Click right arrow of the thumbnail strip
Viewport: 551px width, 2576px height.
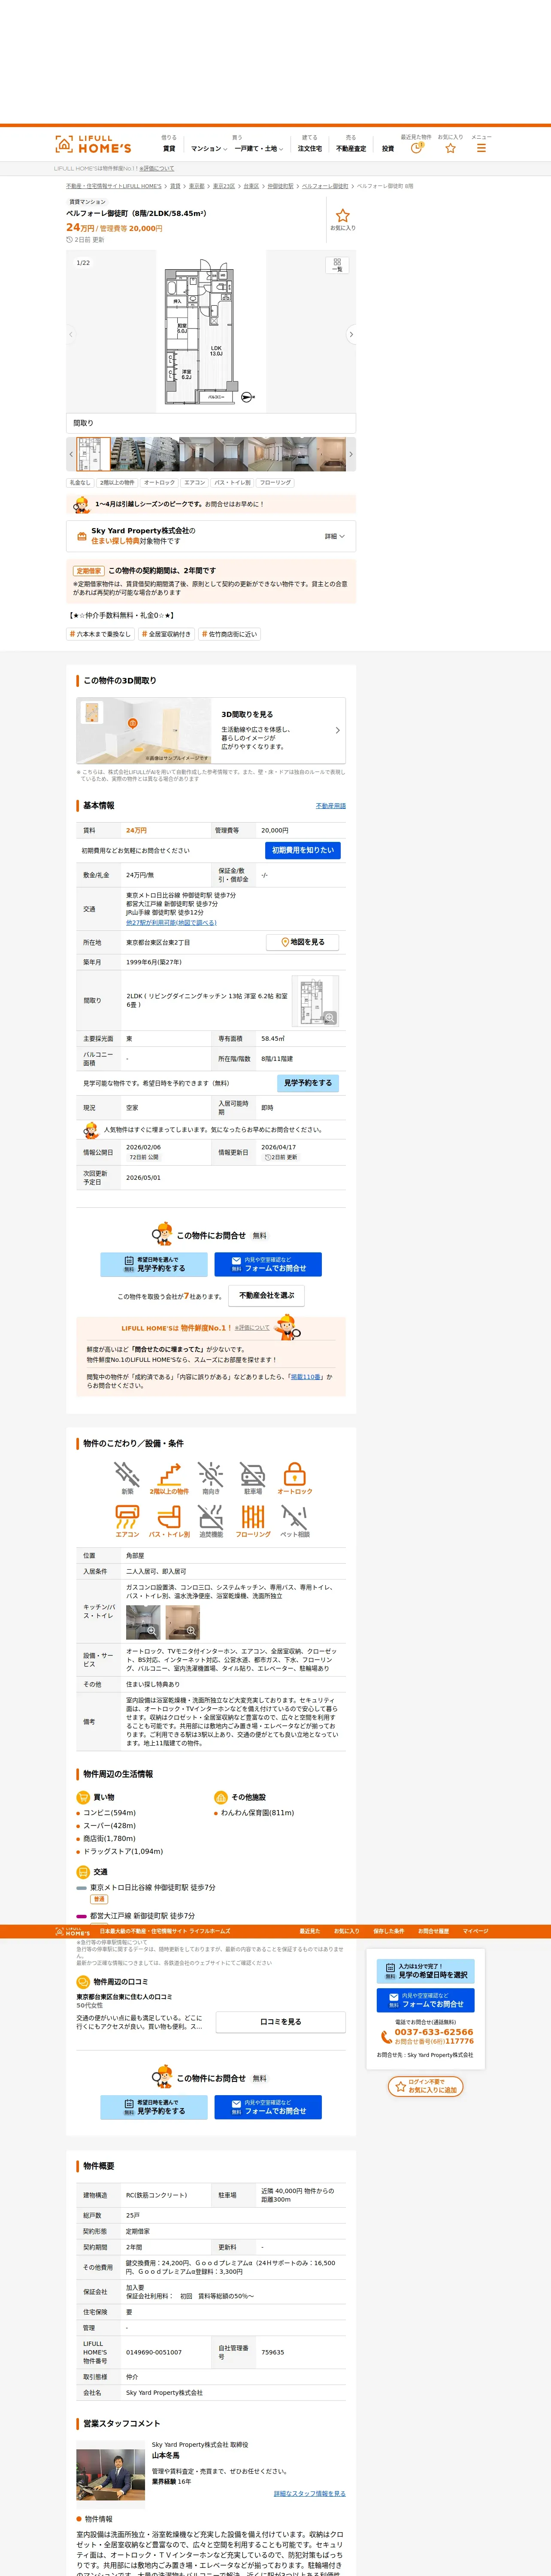351,454
